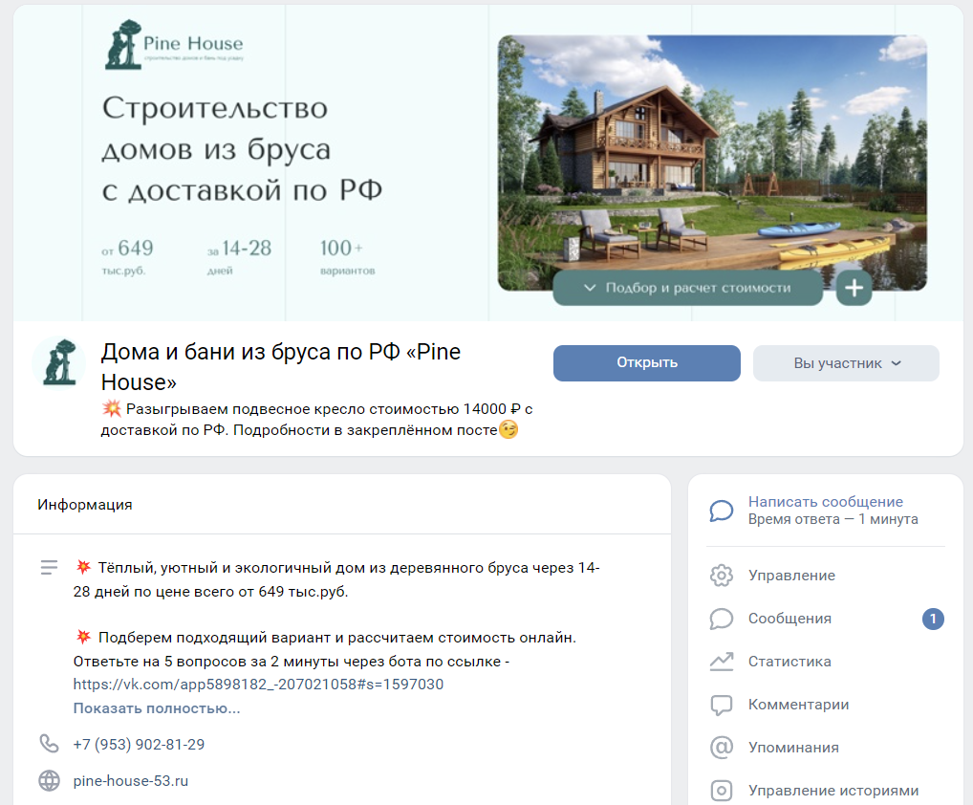Expand the description with 'Показать полностью...'
973x805 pixels.
click(157, 708)
